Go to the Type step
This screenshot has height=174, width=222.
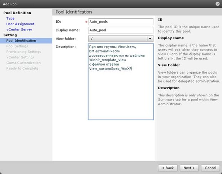click(10, 18)
